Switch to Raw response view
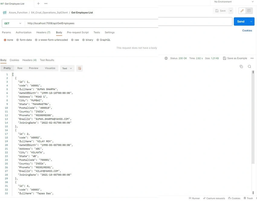The width and height of the screenshot is (257, 201). (x=20, y=68)
